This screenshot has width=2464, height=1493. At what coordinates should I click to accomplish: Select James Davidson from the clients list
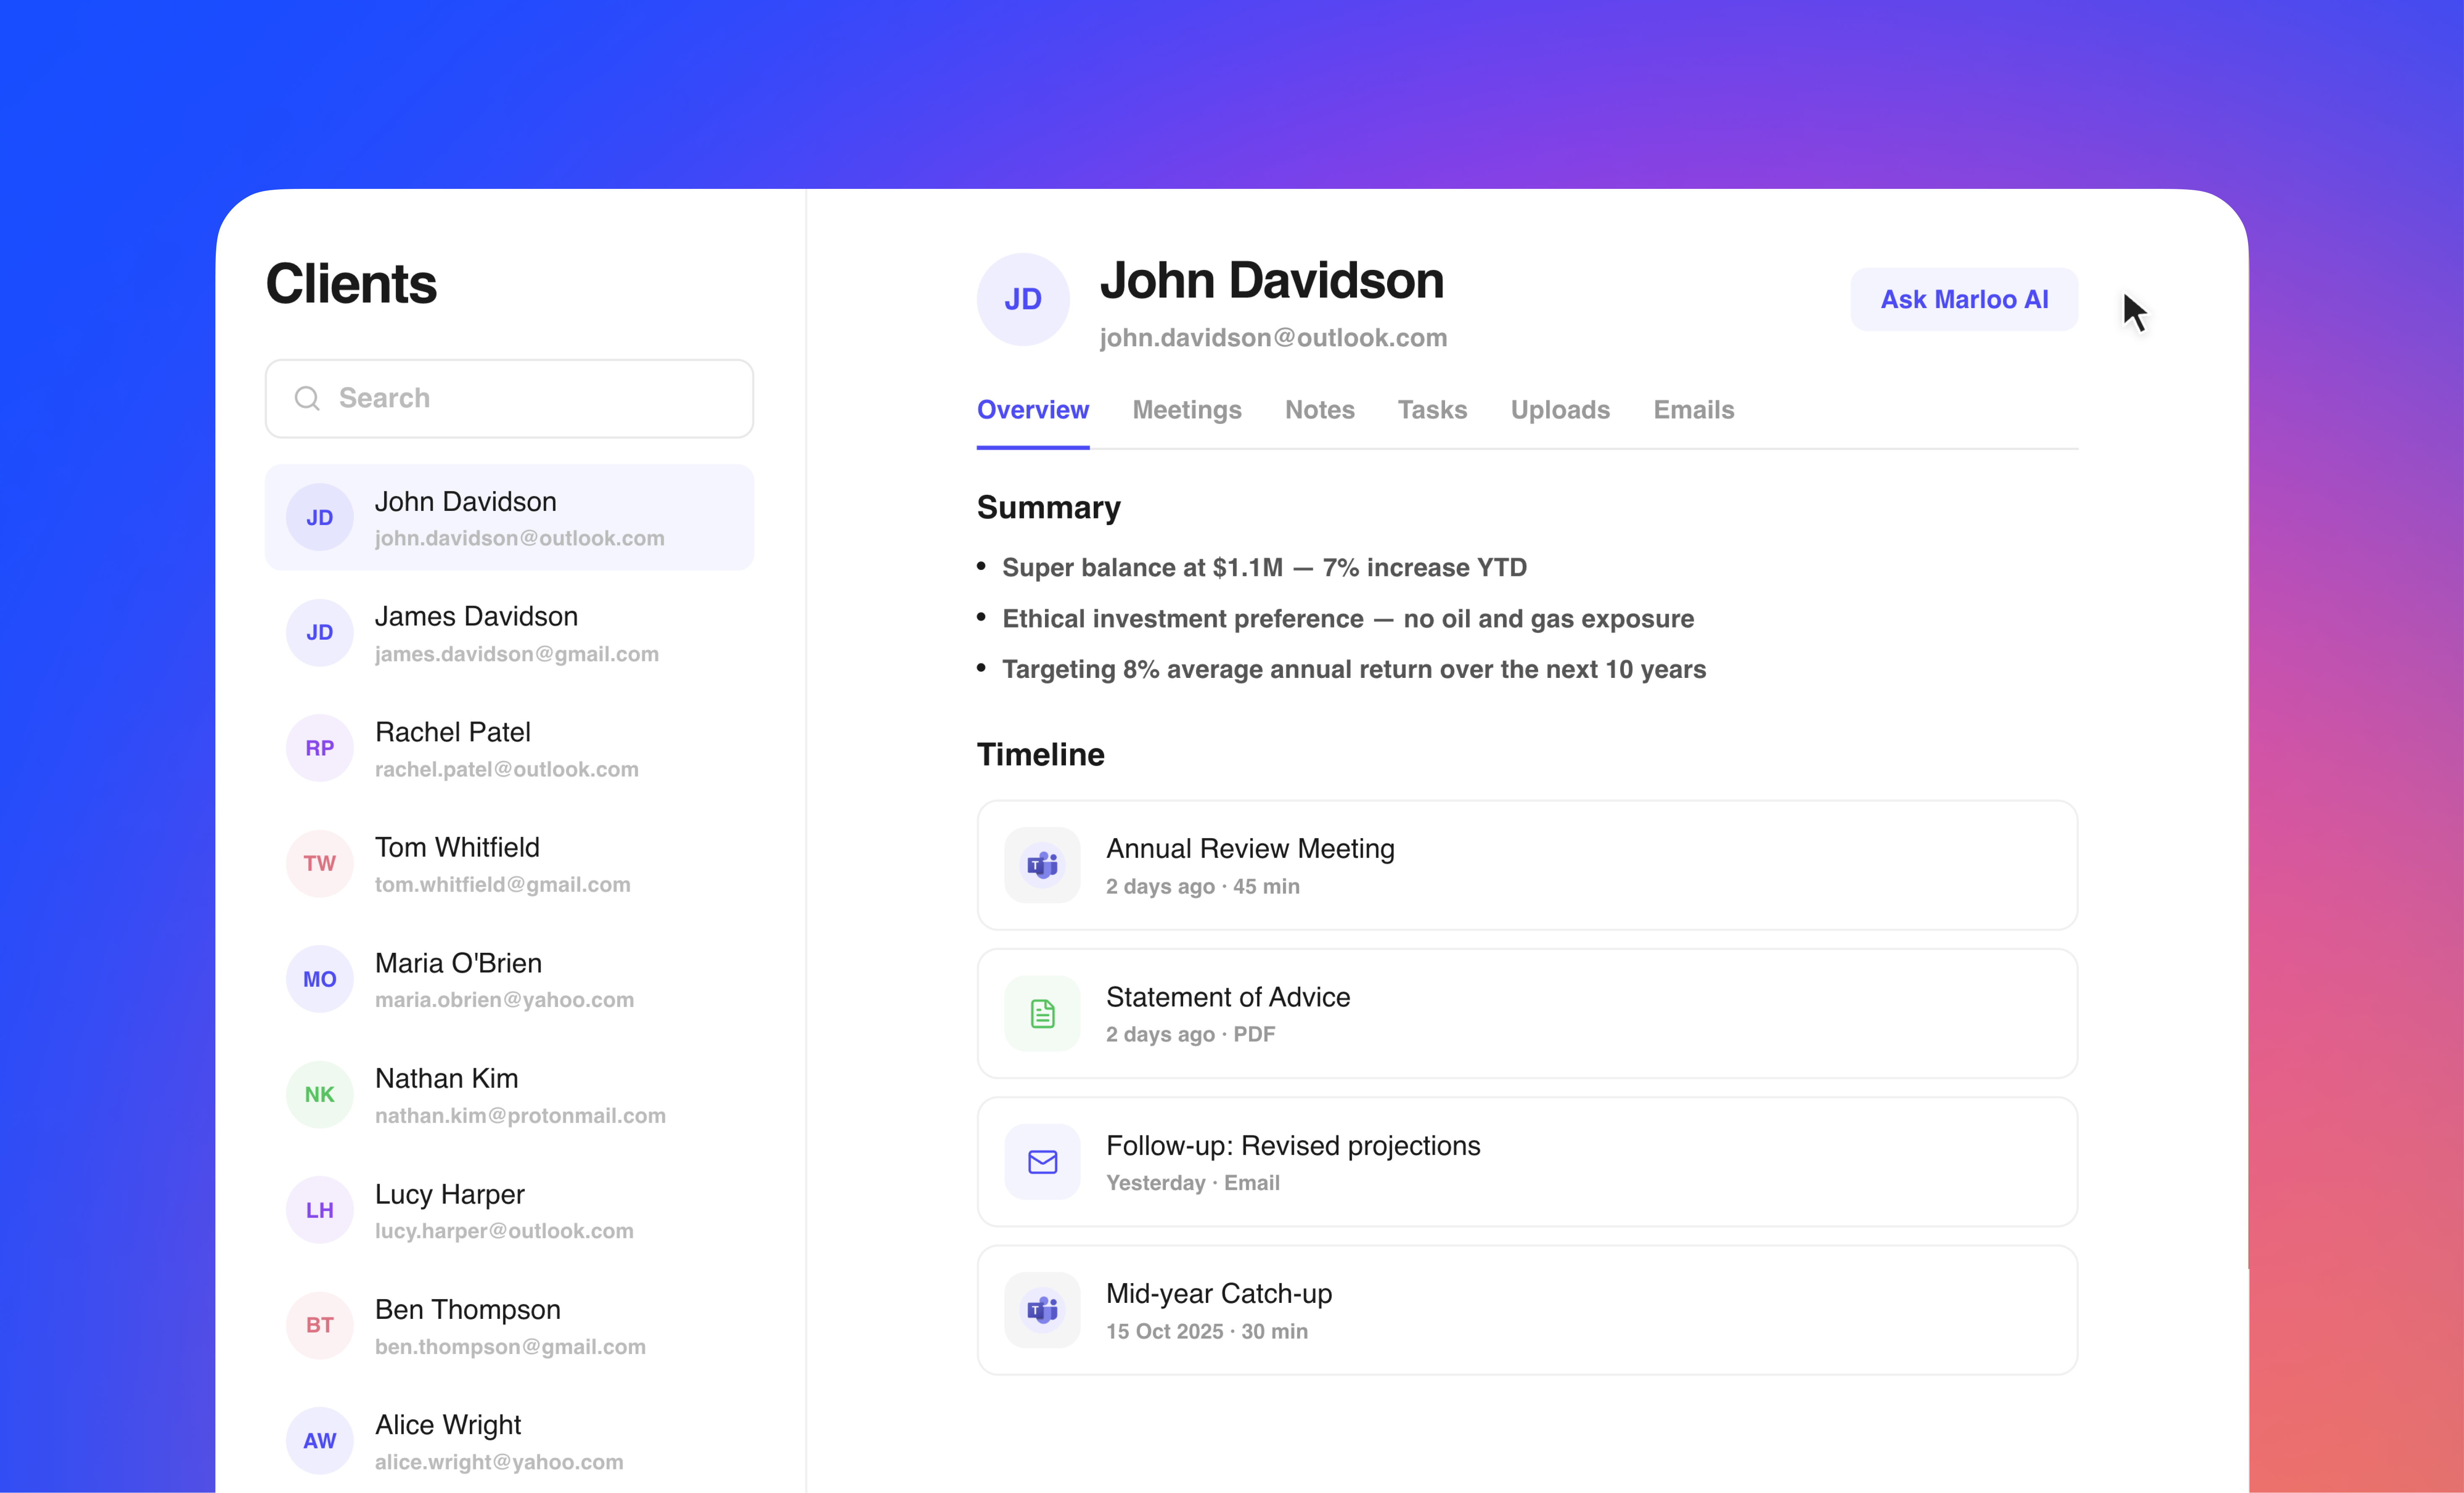pyautogui.click(x=508, y=633)
